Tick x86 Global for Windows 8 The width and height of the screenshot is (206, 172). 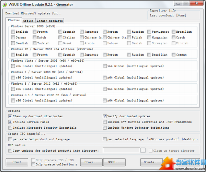coord(13,89)
